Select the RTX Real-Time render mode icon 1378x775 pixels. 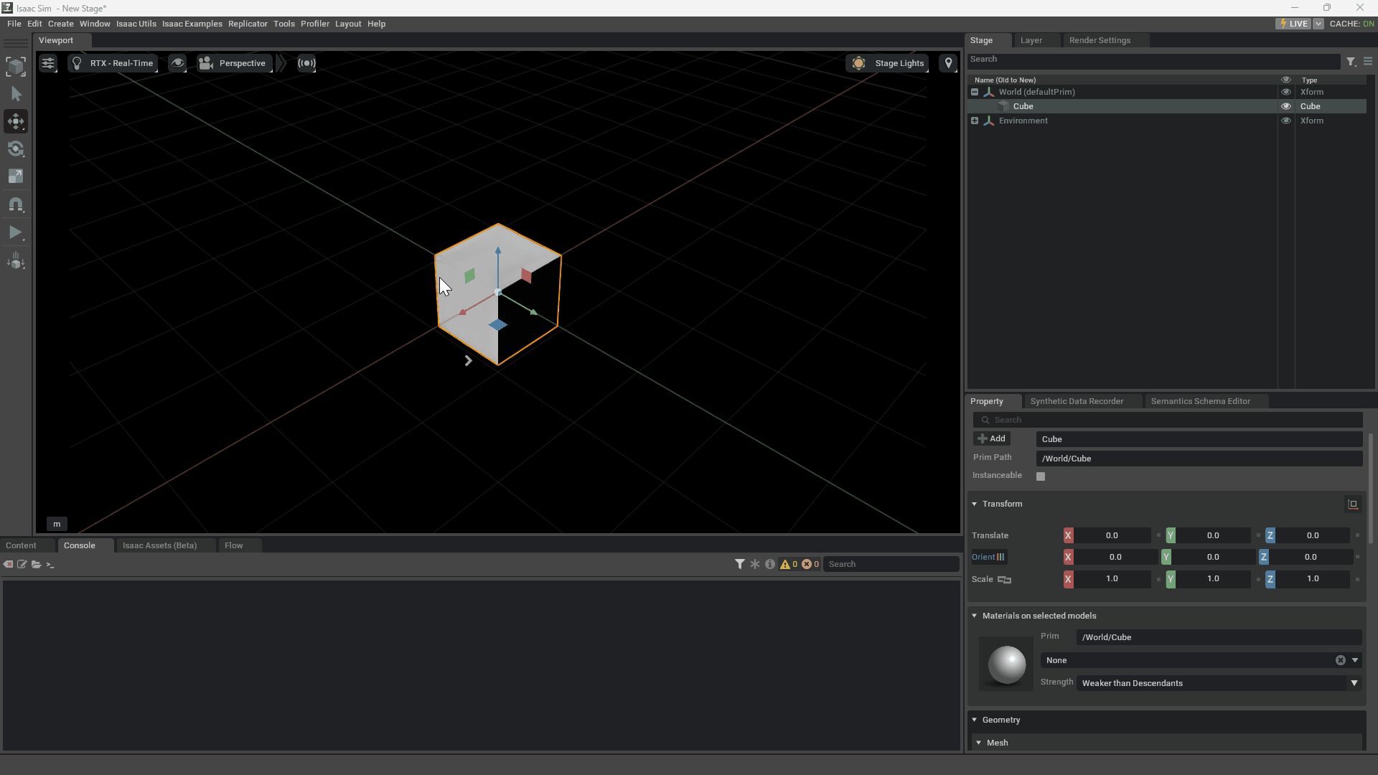(x=78, y=63)
